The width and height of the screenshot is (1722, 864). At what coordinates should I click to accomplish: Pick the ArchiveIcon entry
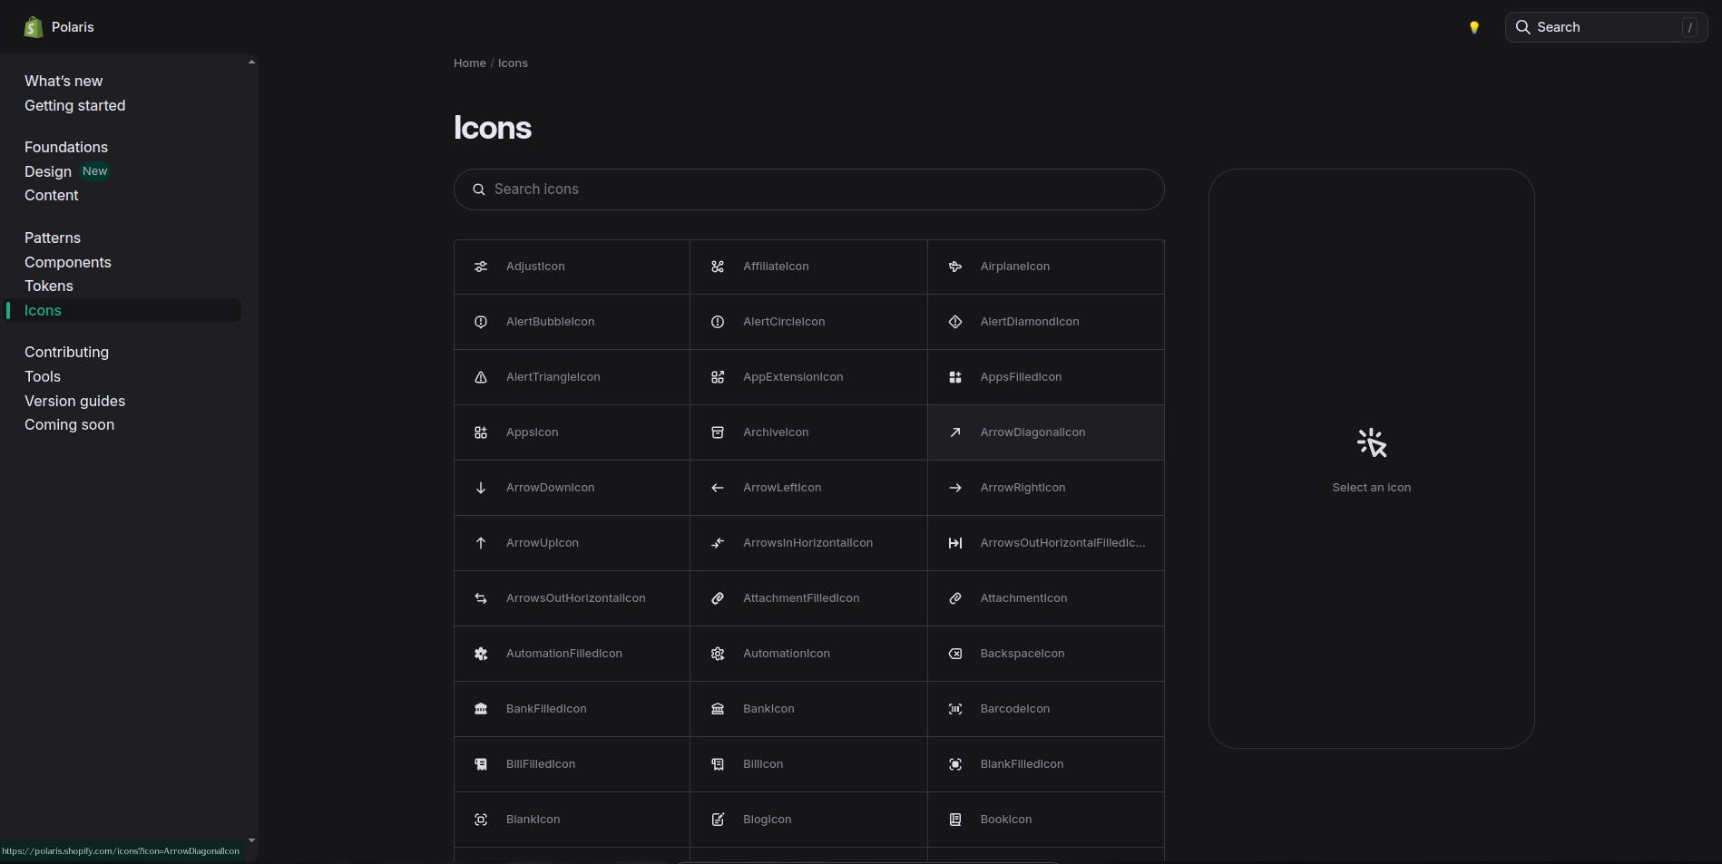pos(808,432)
